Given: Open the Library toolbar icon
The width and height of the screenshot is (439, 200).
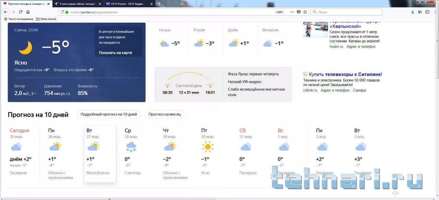Looking at the screenshot, I should tap(420, 11).
